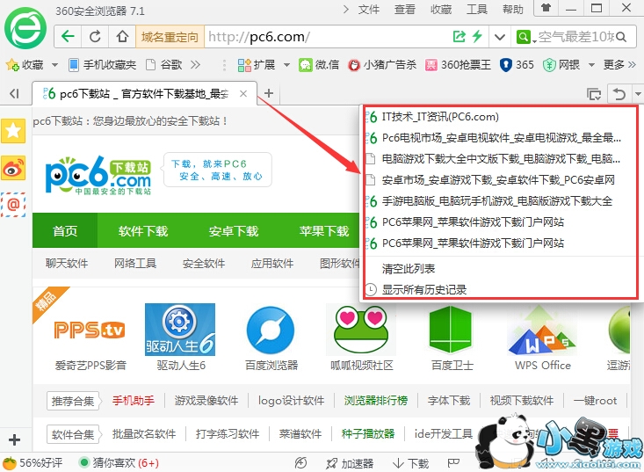Image resolution: width=644 pixels, height=472 pixels.
Task: Open the search engine selector dropdown
Action: (525, 37)
